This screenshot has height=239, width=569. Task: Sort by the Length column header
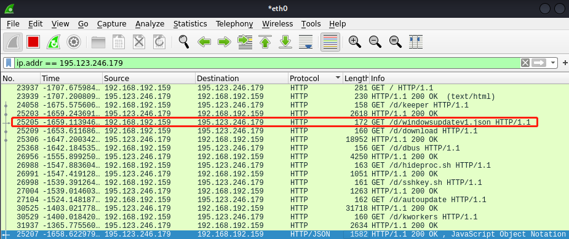pyautogui.click(x=356, y=79)
